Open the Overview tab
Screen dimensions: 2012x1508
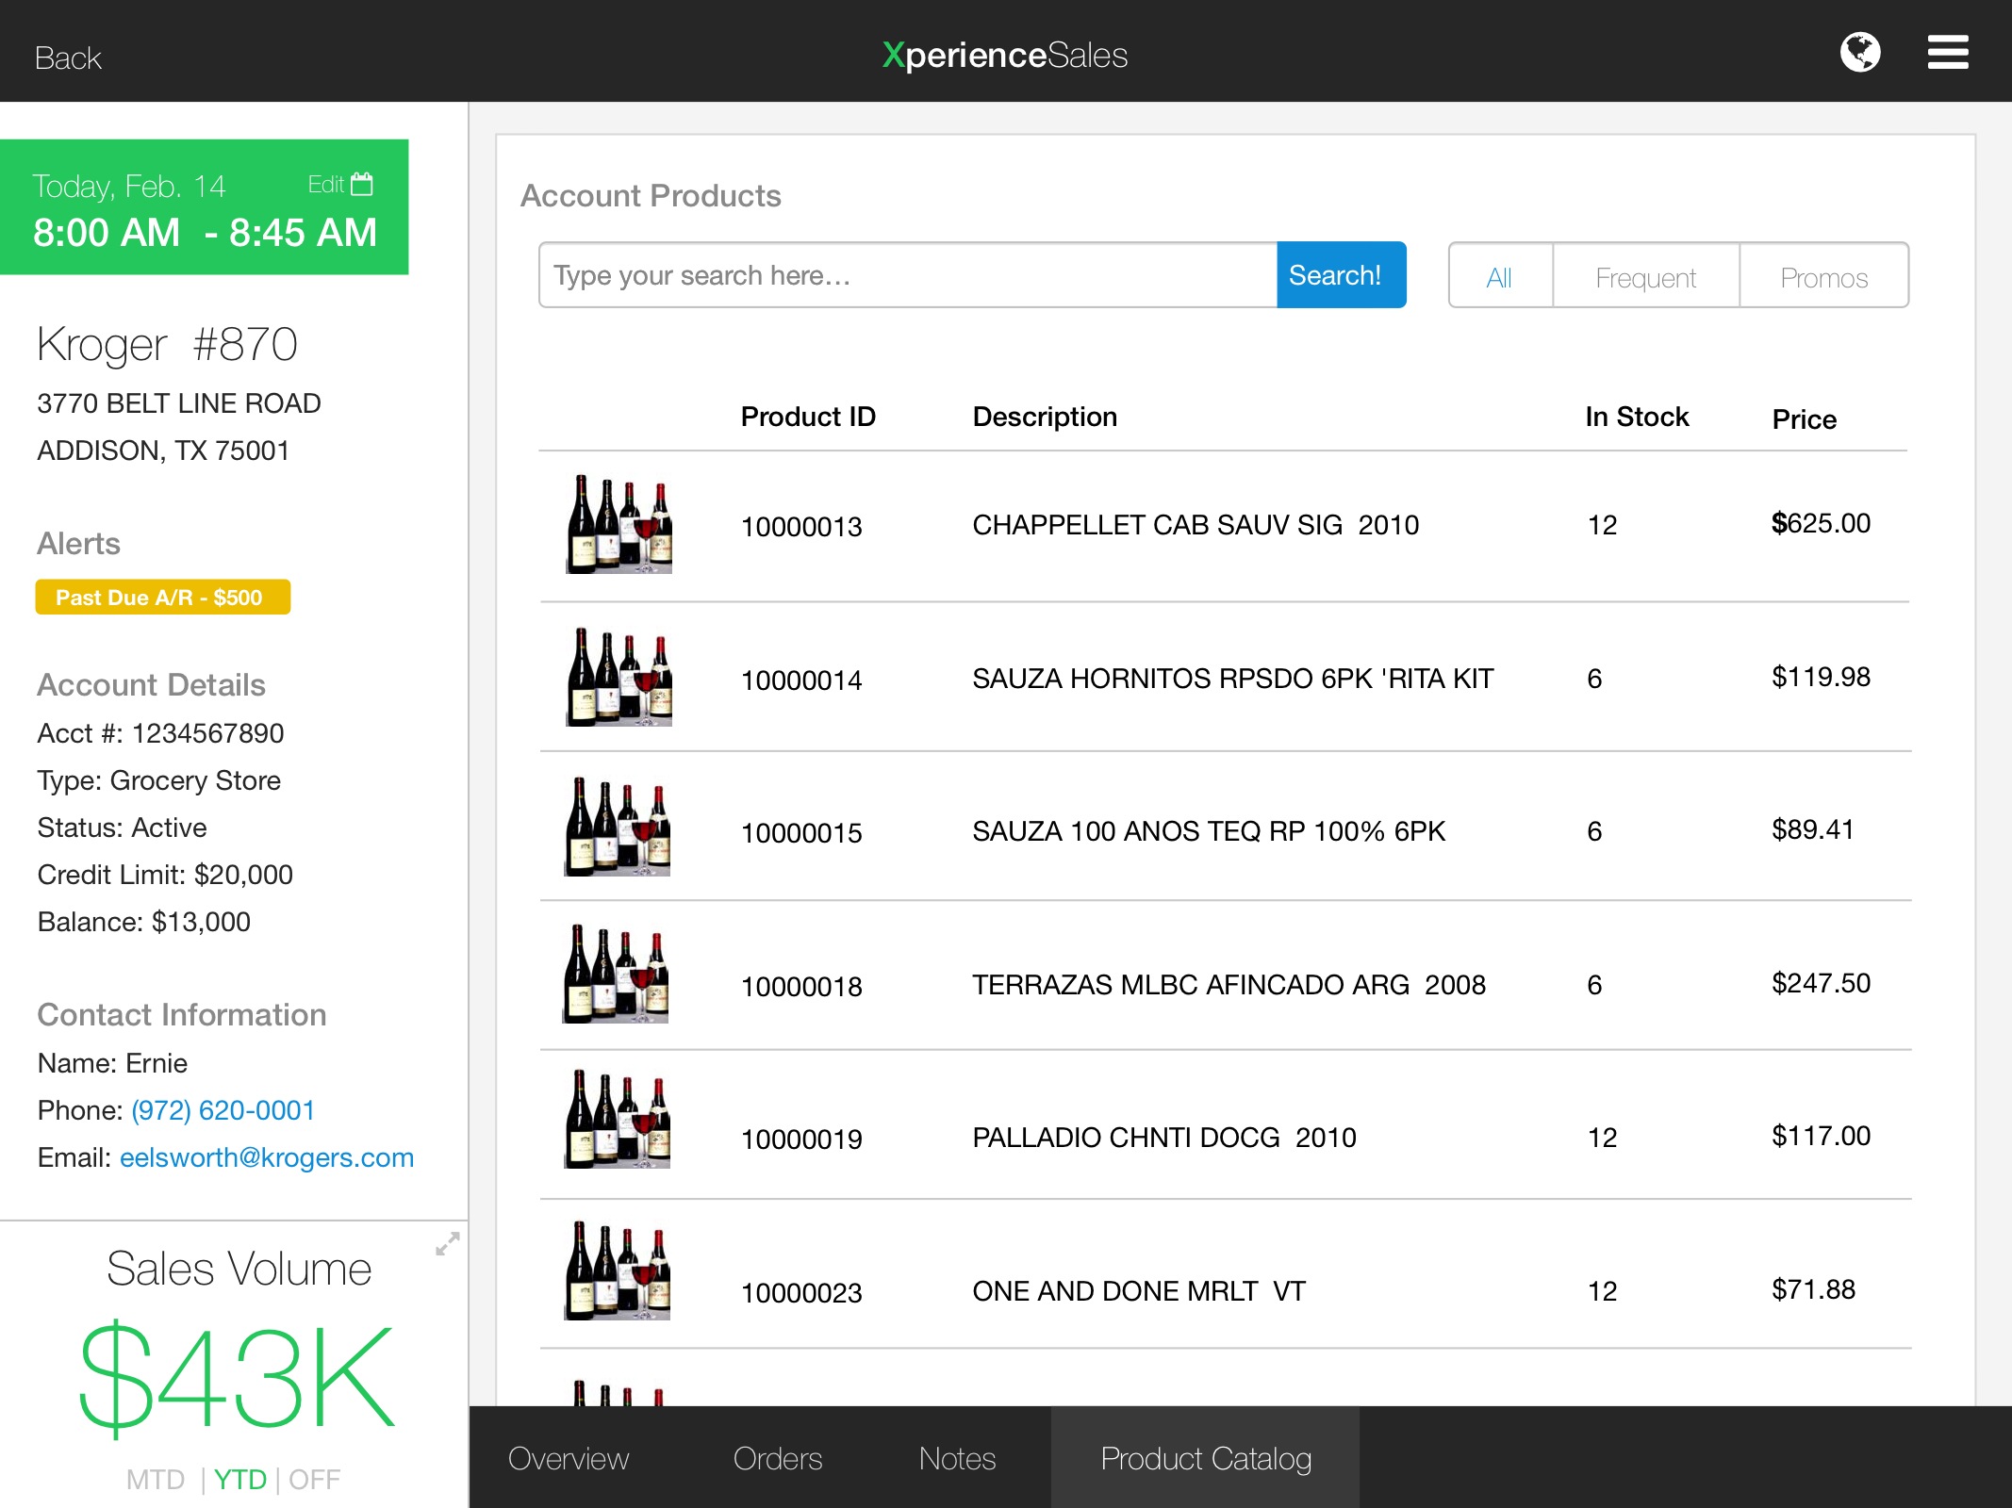569,1458
